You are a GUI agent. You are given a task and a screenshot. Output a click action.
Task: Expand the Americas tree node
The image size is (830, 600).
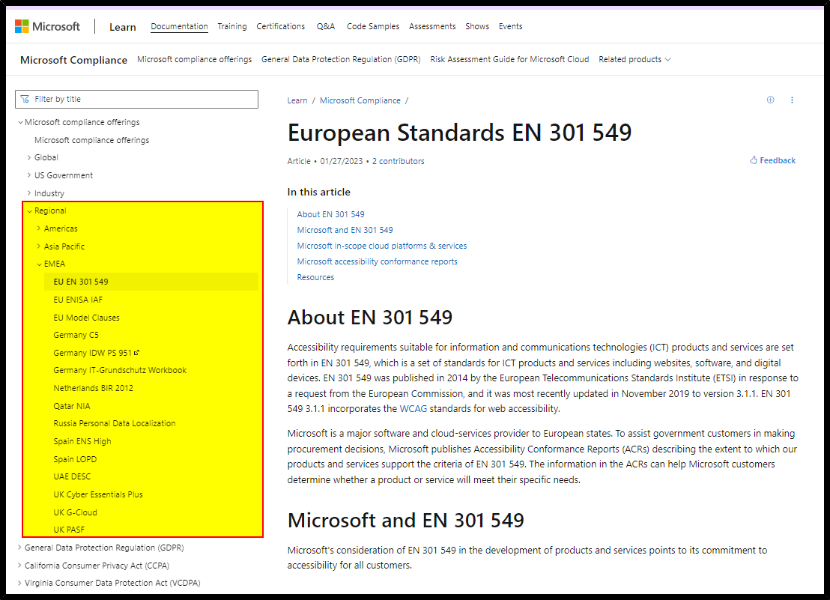click(57, 228)
